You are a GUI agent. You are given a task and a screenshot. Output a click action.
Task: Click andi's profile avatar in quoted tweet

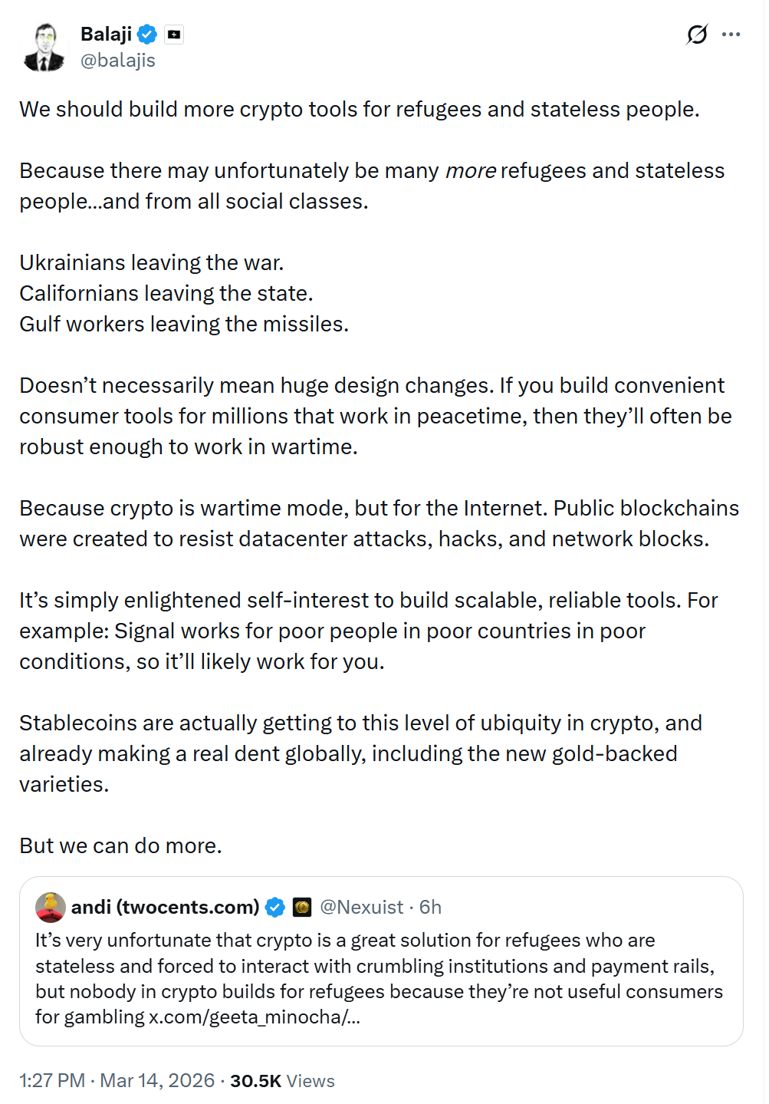click(49, 908)
